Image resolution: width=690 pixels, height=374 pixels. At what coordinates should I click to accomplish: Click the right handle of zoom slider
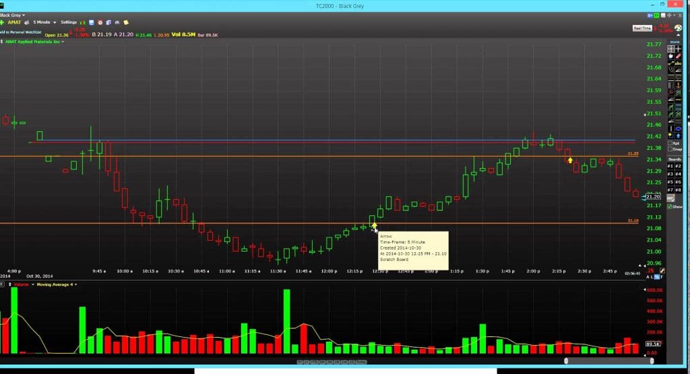[652, 361]
